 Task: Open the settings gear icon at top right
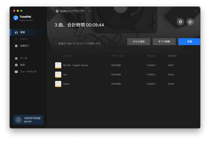coord(180,22)
